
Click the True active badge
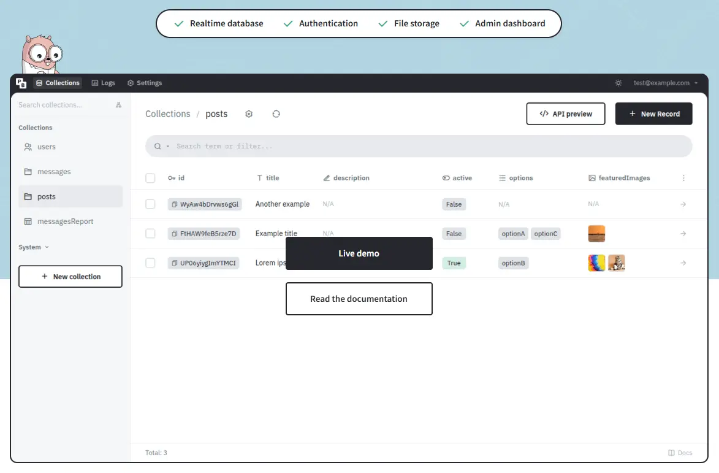click(454, 263)
